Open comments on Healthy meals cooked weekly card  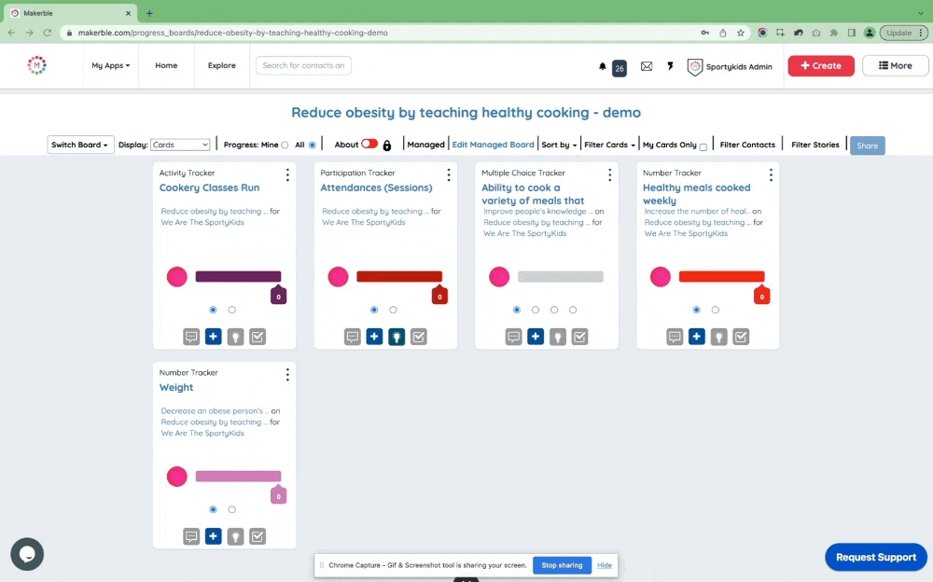pos(675,337)
